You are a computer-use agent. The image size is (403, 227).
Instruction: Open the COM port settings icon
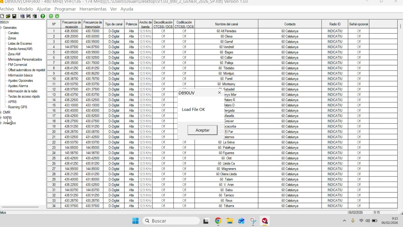click(28, 16)
